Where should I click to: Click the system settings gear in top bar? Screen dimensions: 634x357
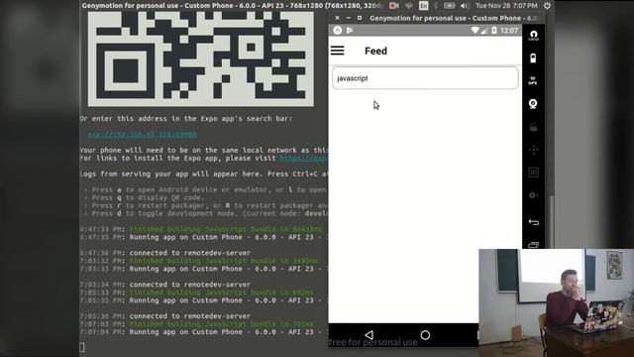pyautogui.click(x=547, y=6)
